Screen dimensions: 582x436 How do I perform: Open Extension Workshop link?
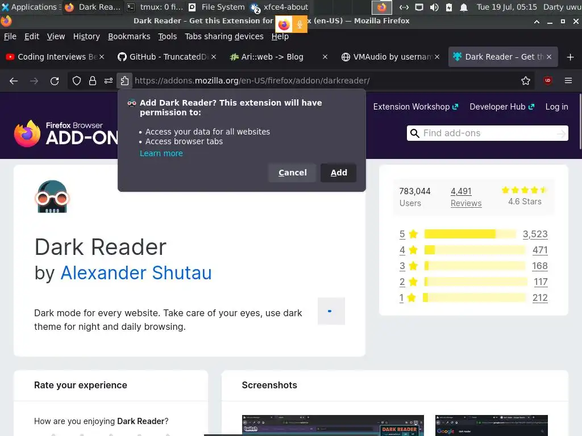415,107
